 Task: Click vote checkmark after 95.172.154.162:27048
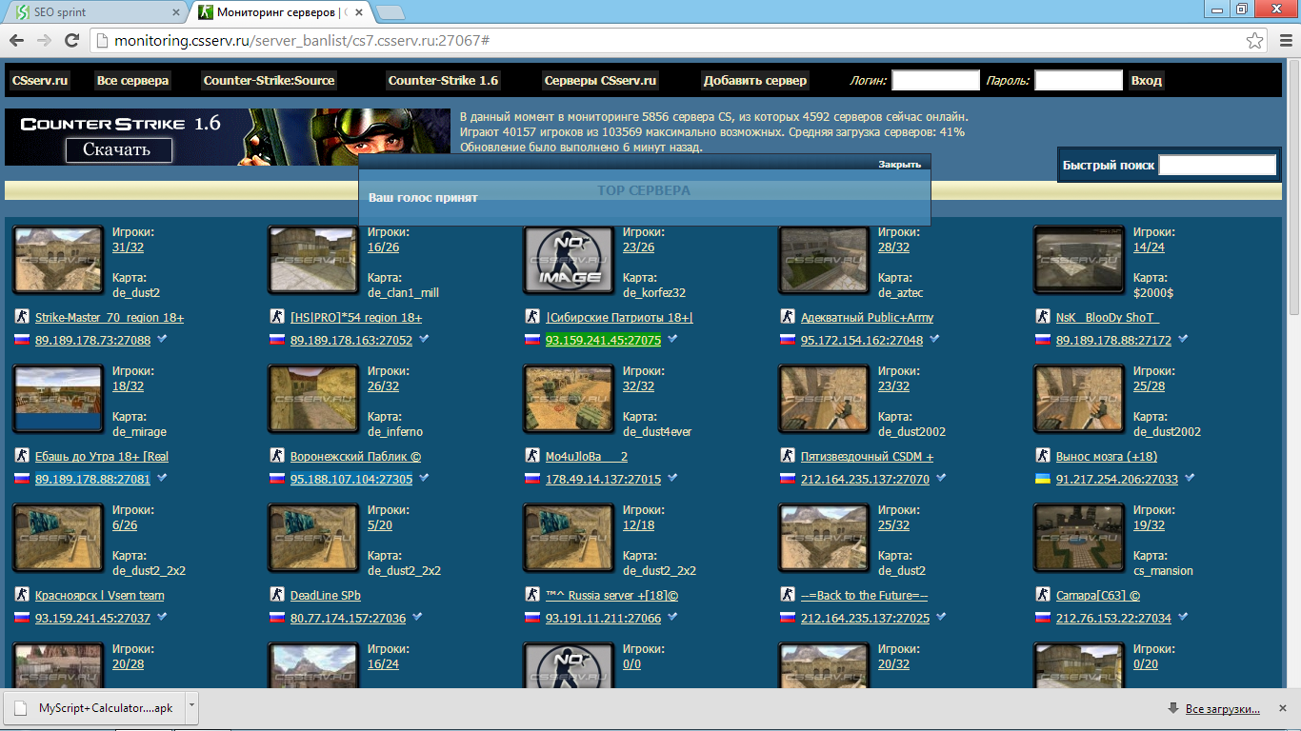pos(934,339)
